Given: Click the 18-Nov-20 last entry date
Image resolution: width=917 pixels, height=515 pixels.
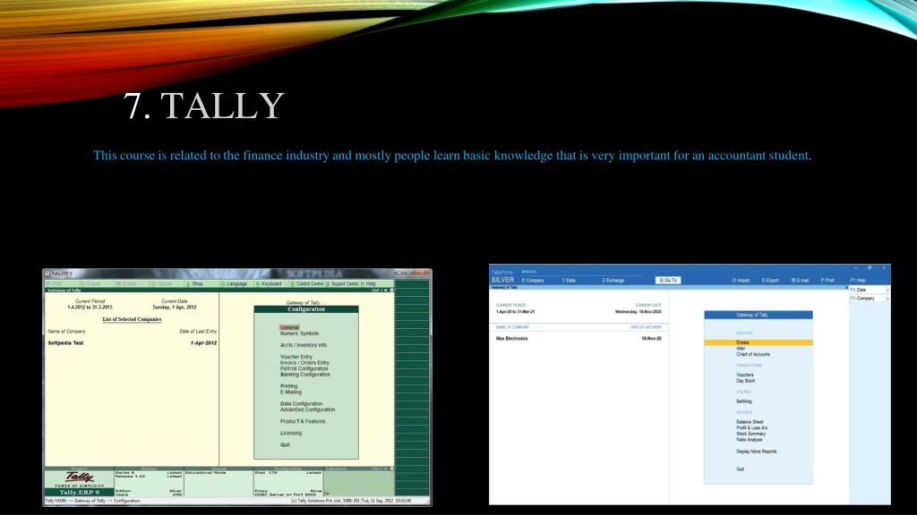Looking at the screenshot, I should [652, 339].
